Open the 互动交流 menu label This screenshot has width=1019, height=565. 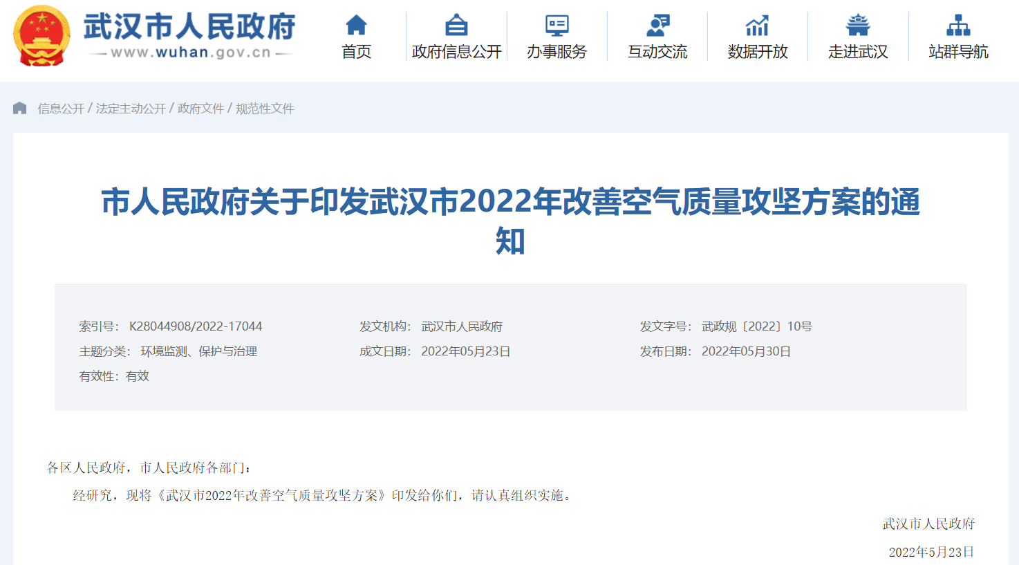pos(657,52)
